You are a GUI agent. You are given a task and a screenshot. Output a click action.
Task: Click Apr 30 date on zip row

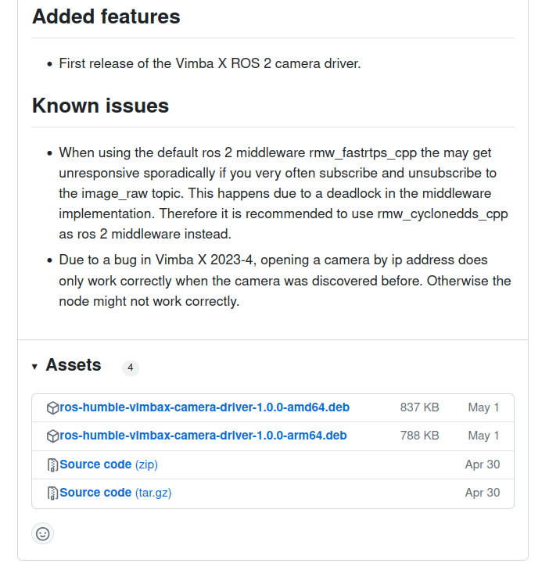pyautogui.click(x=483, y=465)
